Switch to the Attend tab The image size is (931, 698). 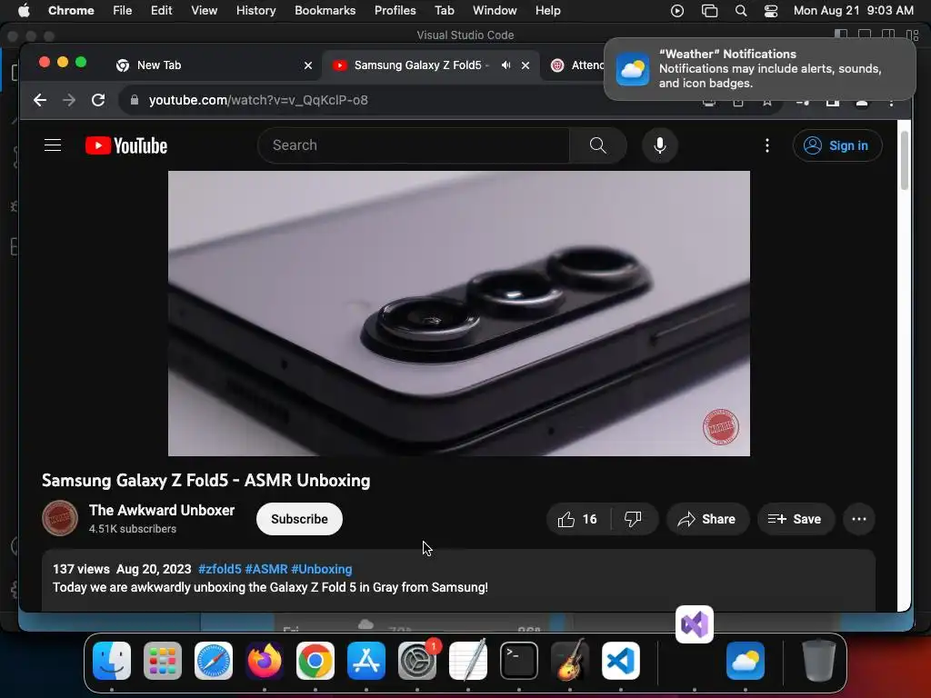576,65
